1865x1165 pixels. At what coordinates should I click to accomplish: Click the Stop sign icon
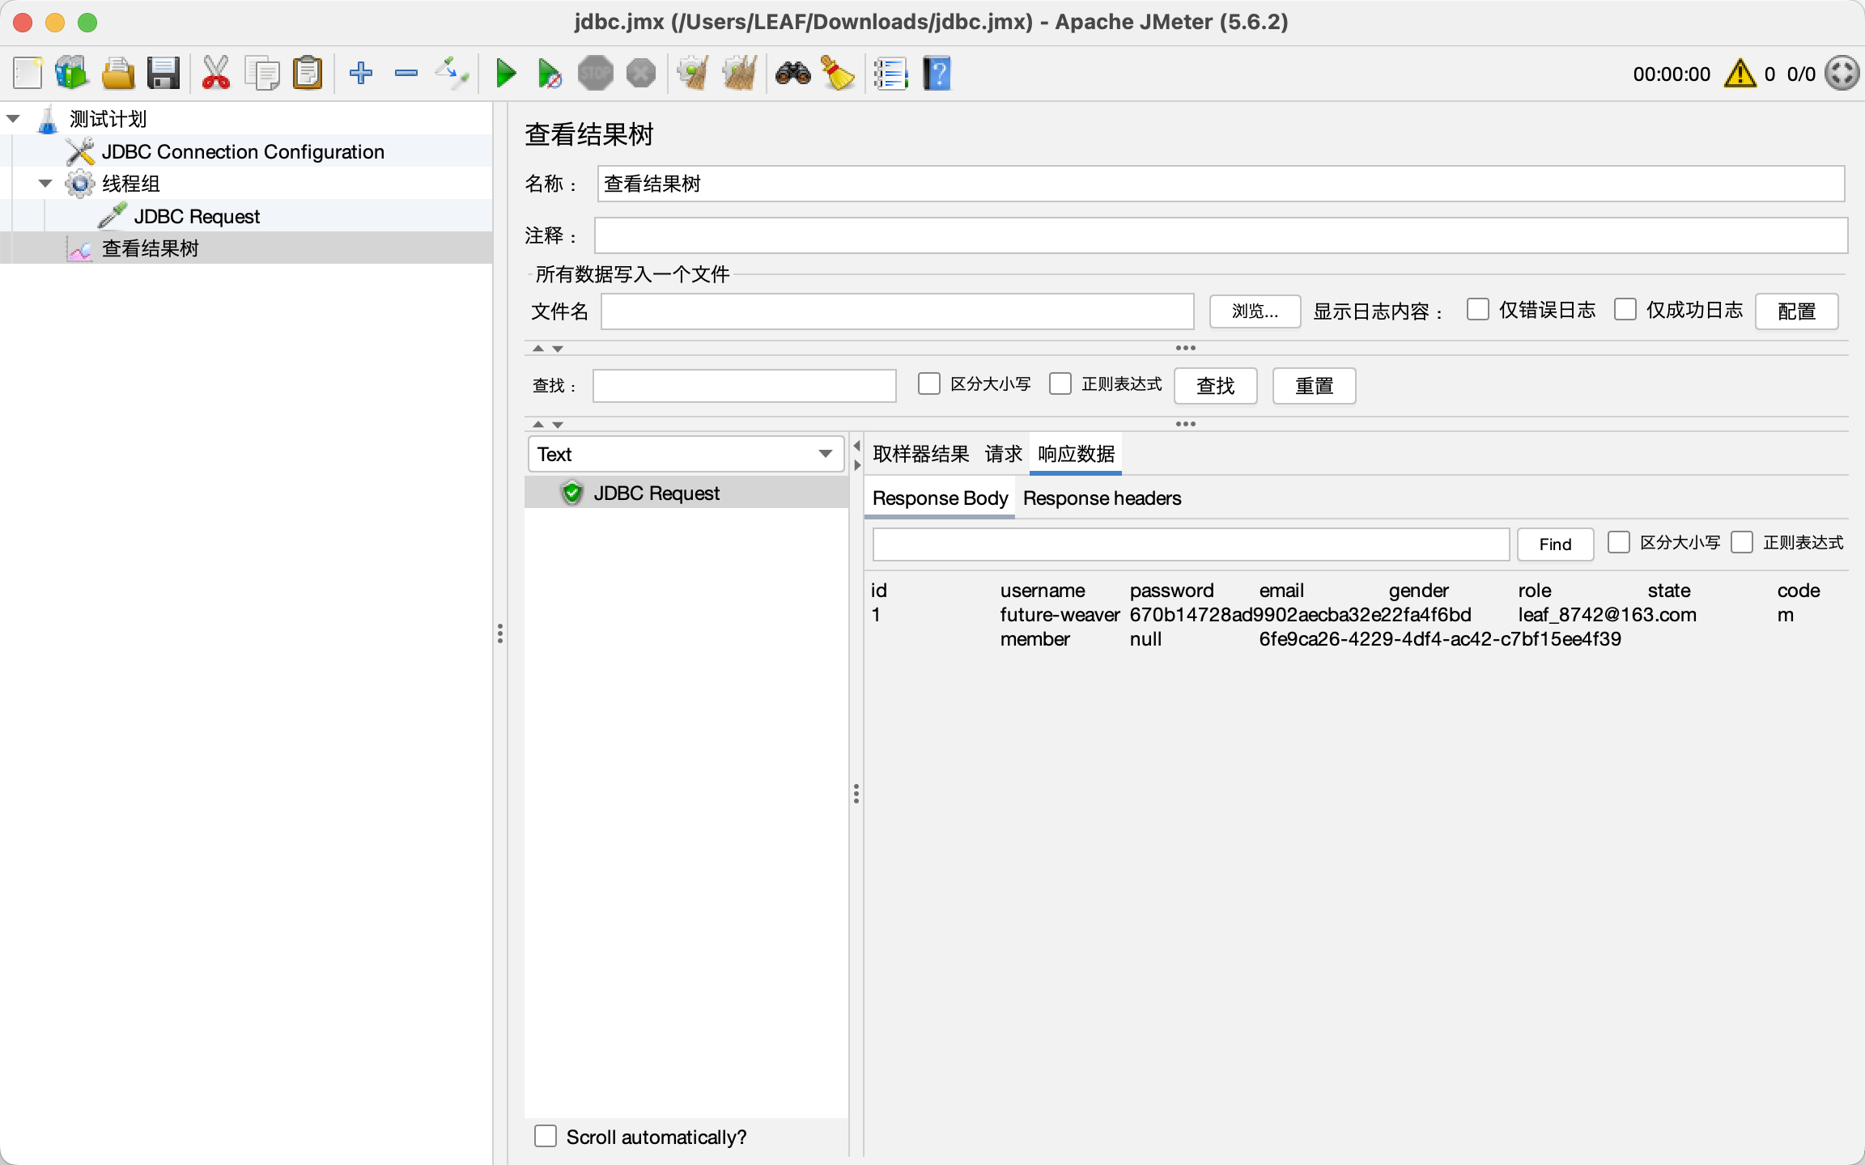596,74
